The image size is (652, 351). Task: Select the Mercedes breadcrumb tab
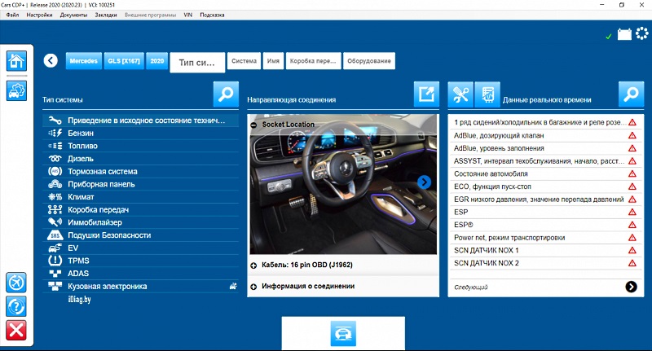[83, 61]
